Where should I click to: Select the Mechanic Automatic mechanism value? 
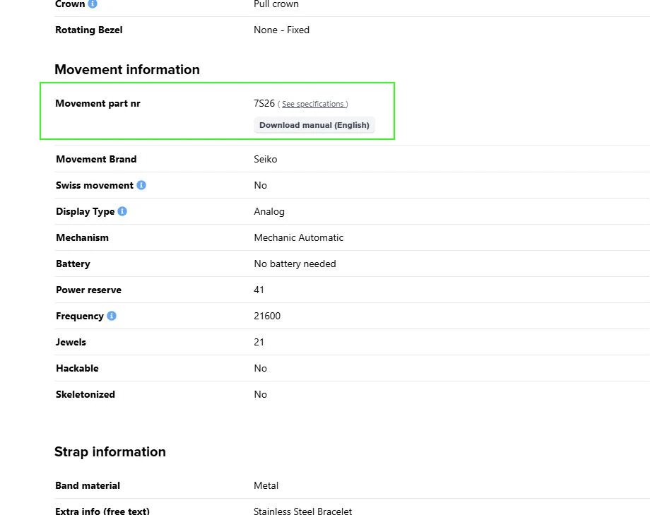pos(298,237)
